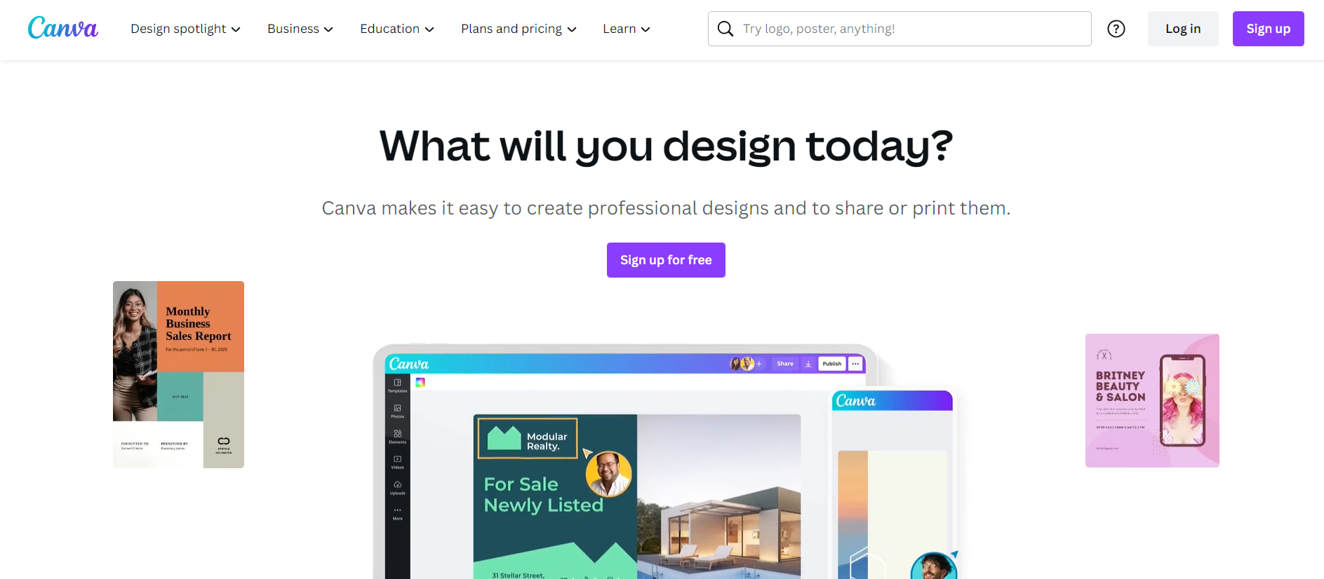
Task: Select the Uploads icon in mockup sidebar
Action: (x=398, y=487)
